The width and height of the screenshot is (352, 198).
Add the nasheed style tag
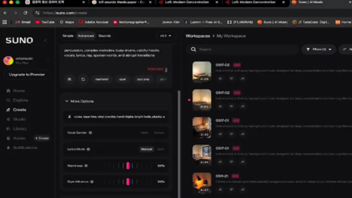point(102,79)
